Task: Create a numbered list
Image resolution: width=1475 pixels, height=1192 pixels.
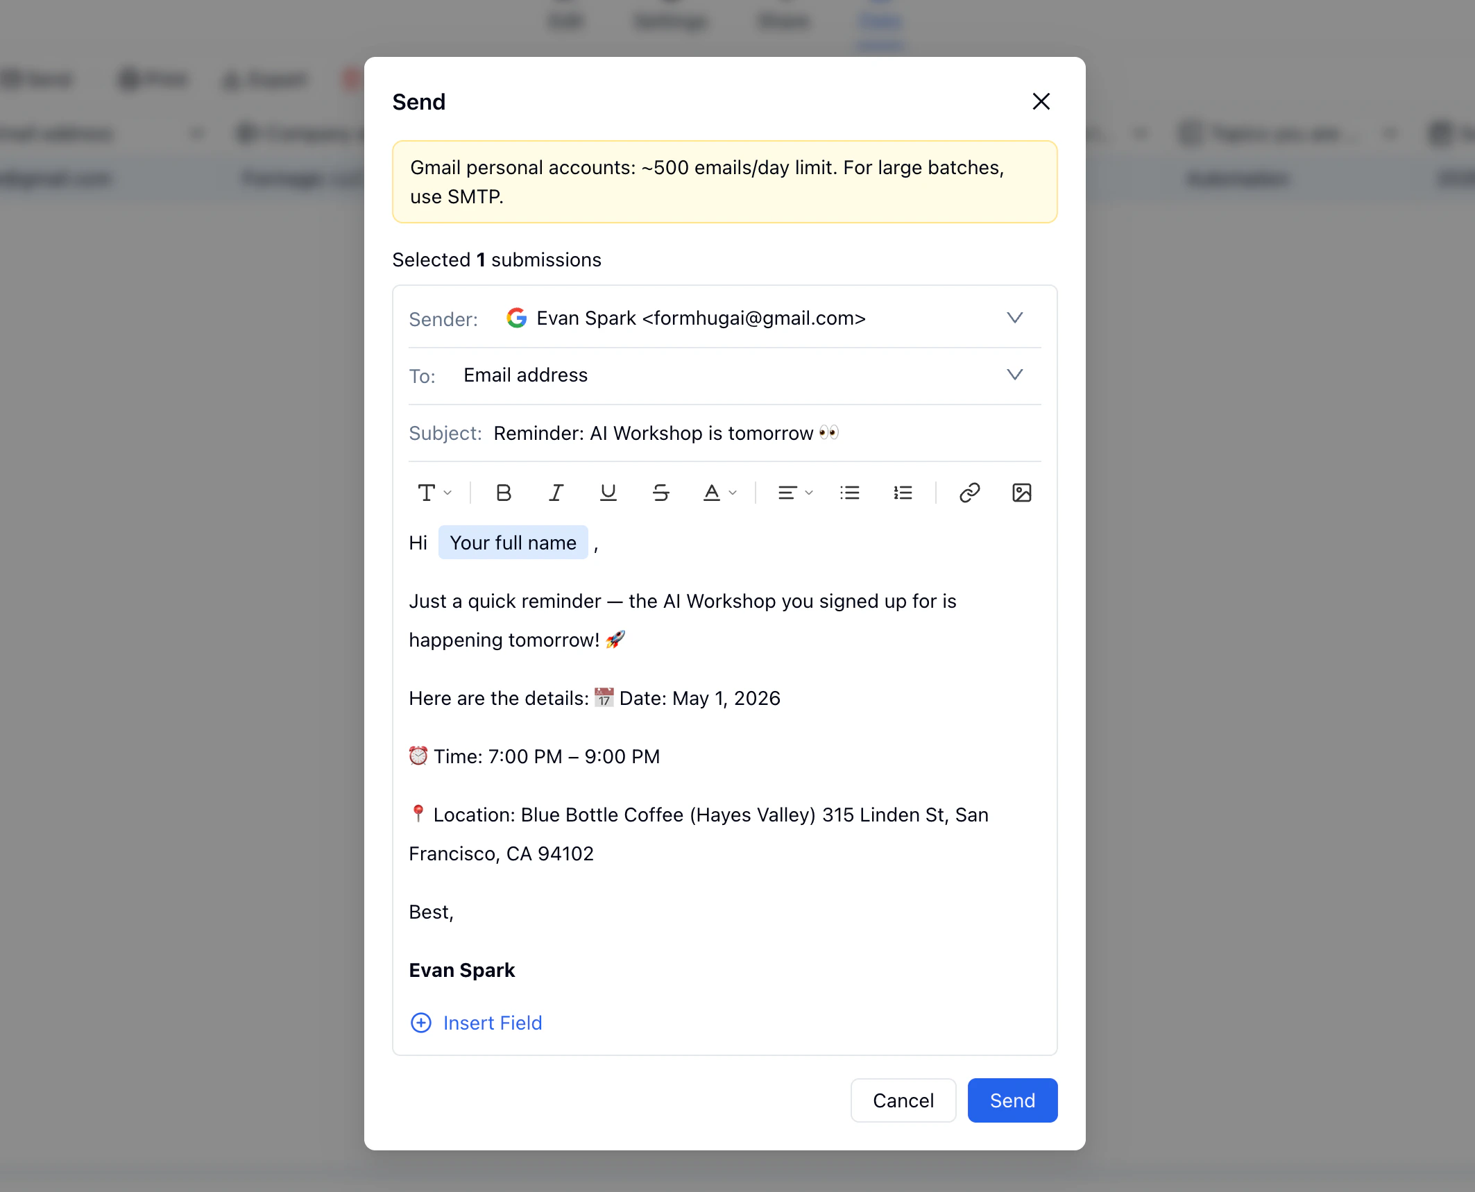Action: pyautogui.click(x=903, y=493)
